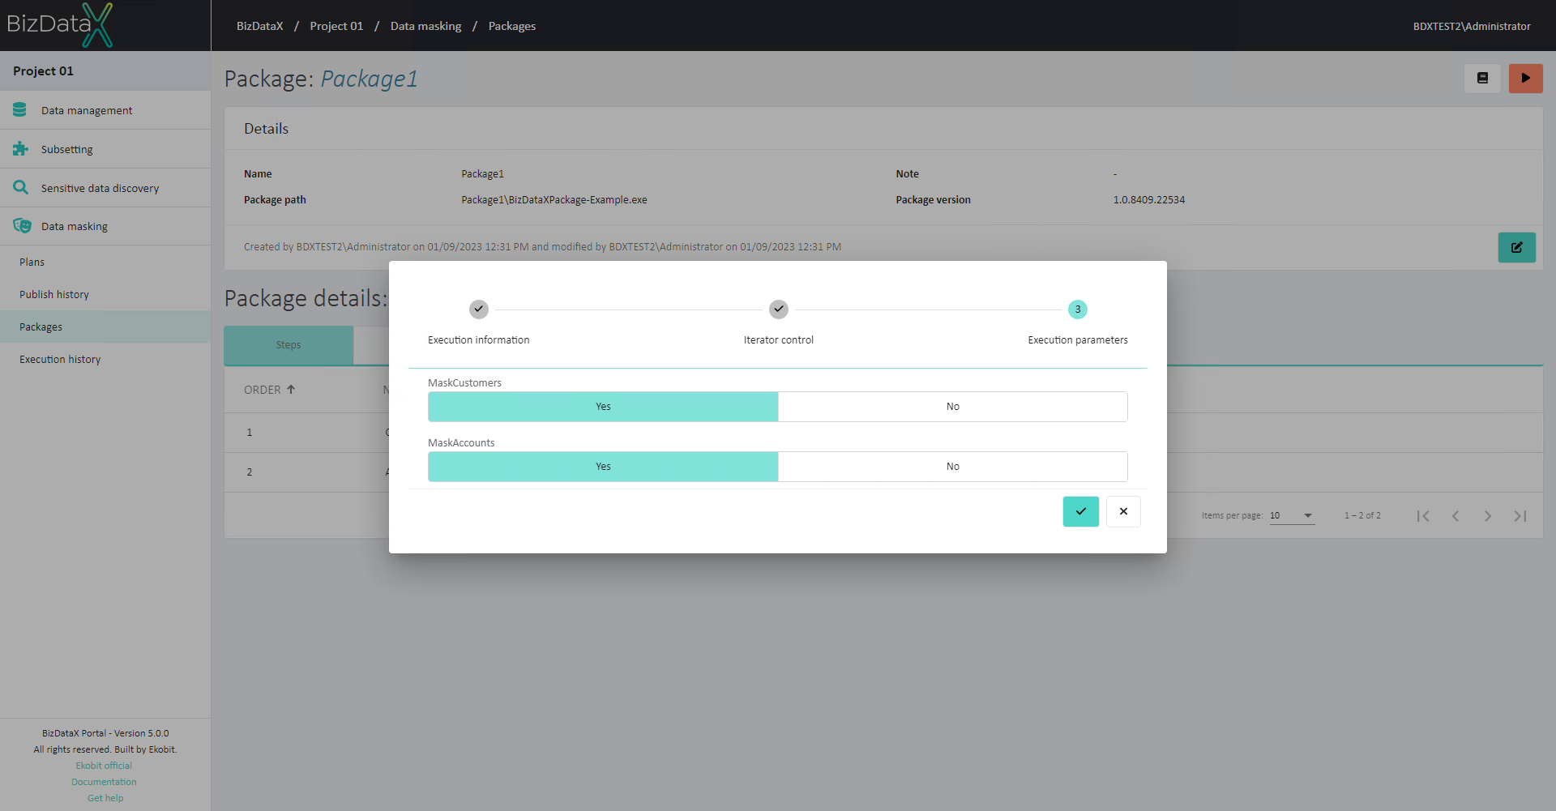Open the Get help footer link

105,798
